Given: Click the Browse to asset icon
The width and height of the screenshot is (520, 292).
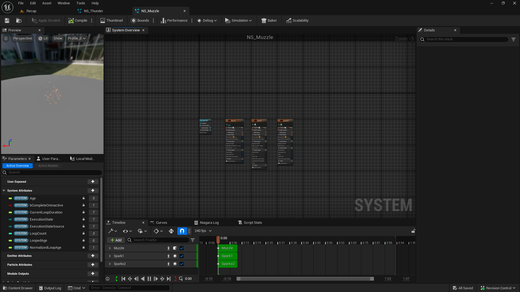Looking at the screenshot, I should pos(19,21).
